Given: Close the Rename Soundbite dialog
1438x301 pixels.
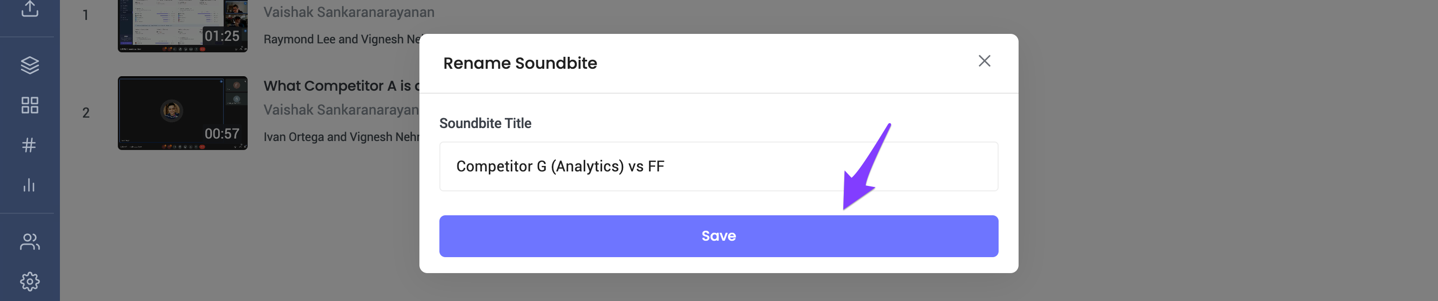Looking at the screenshot, I should click(984, 61).
